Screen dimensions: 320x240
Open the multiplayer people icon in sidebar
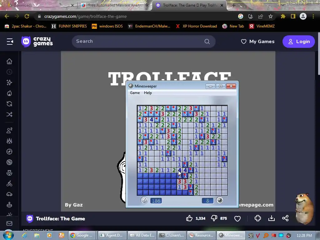pyautogui.click(x=9, y=130)
